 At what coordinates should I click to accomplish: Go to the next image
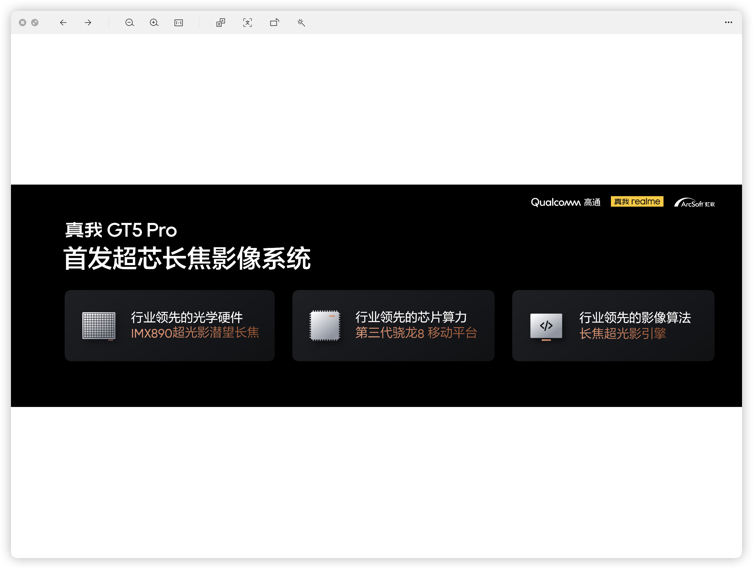[88, 23]
